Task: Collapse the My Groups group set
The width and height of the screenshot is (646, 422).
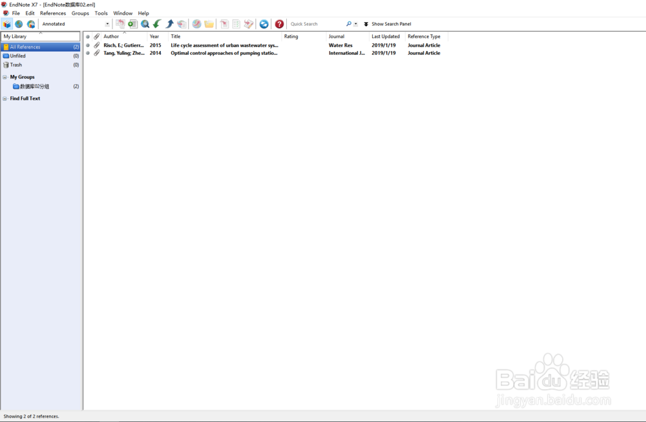Action: [5, 77]
